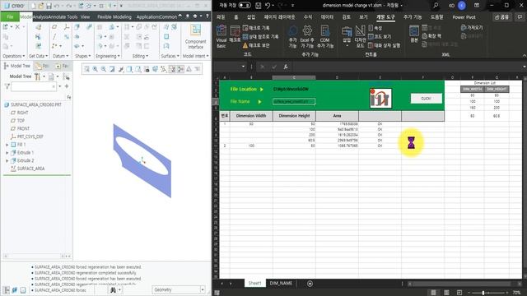527x296 pixels.
Task: Click 확장 팩 expansion packs
Action: click(431, 36)
